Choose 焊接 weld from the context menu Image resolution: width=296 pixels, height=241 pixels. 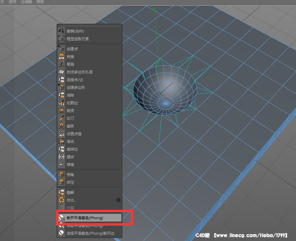tap(89, 164)
